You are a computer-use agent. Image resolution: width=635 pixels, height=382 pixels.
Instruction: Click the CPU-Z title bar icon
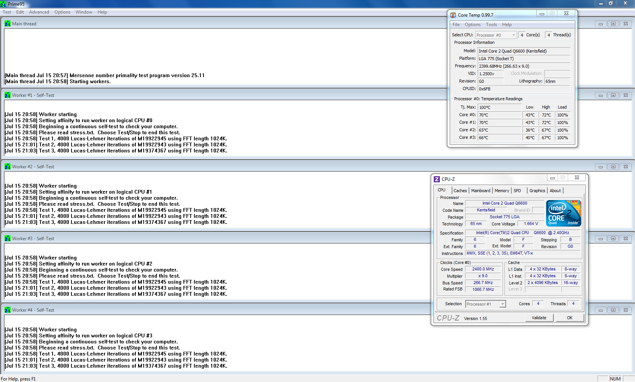click(437, 179)
